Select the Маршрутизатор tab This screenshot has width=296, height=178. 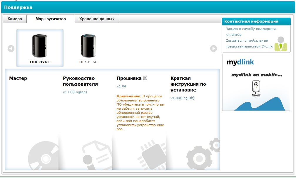click(51, 19)
